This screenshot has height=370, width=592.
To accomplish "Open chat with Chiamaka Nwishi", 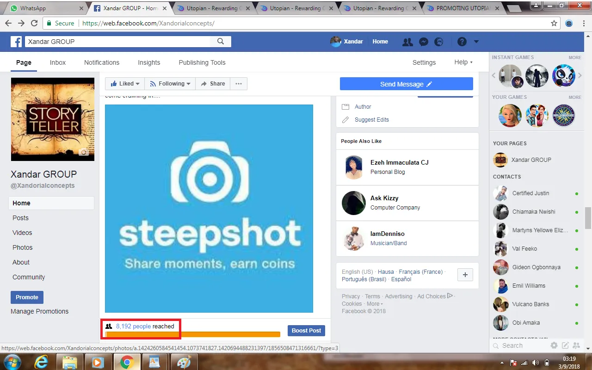I will (x=536, y=212).
